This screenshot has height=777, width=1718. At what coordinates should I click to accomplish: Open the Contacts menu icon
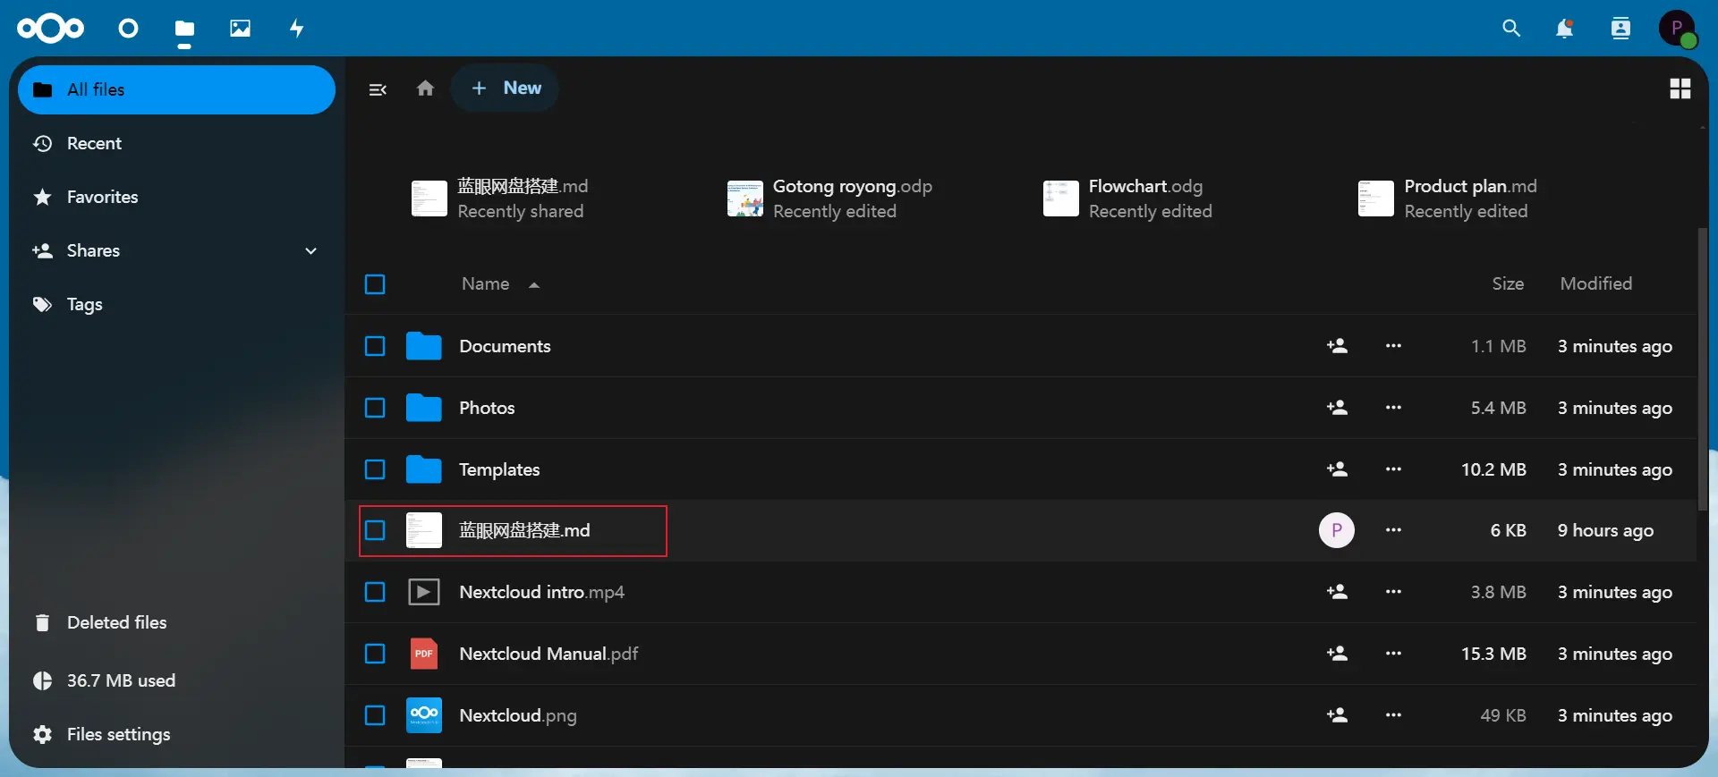coord(1620,29)
